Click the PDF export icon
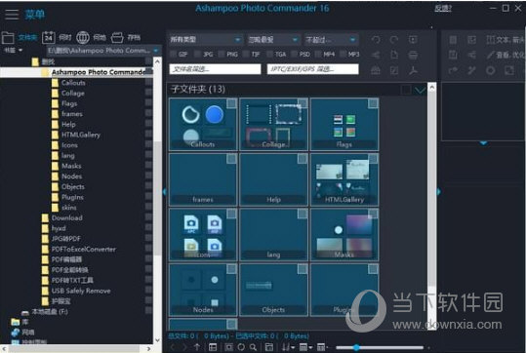 point(413,70)
